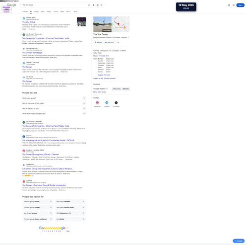Search by image with the lens icon
Viewport: 248px width, 245px height.
[98, 5]
